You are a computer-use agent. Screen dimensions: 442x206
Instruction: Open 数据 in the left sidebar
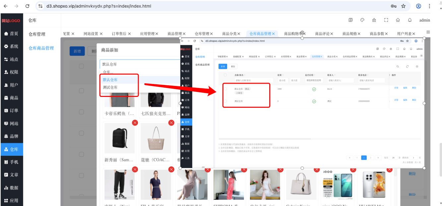12,187
